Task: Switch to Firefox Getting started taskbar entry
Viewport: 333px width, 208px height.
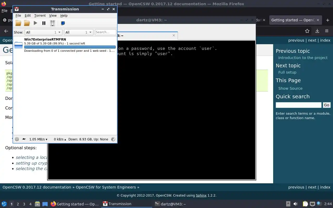Action: coord(75,204)
